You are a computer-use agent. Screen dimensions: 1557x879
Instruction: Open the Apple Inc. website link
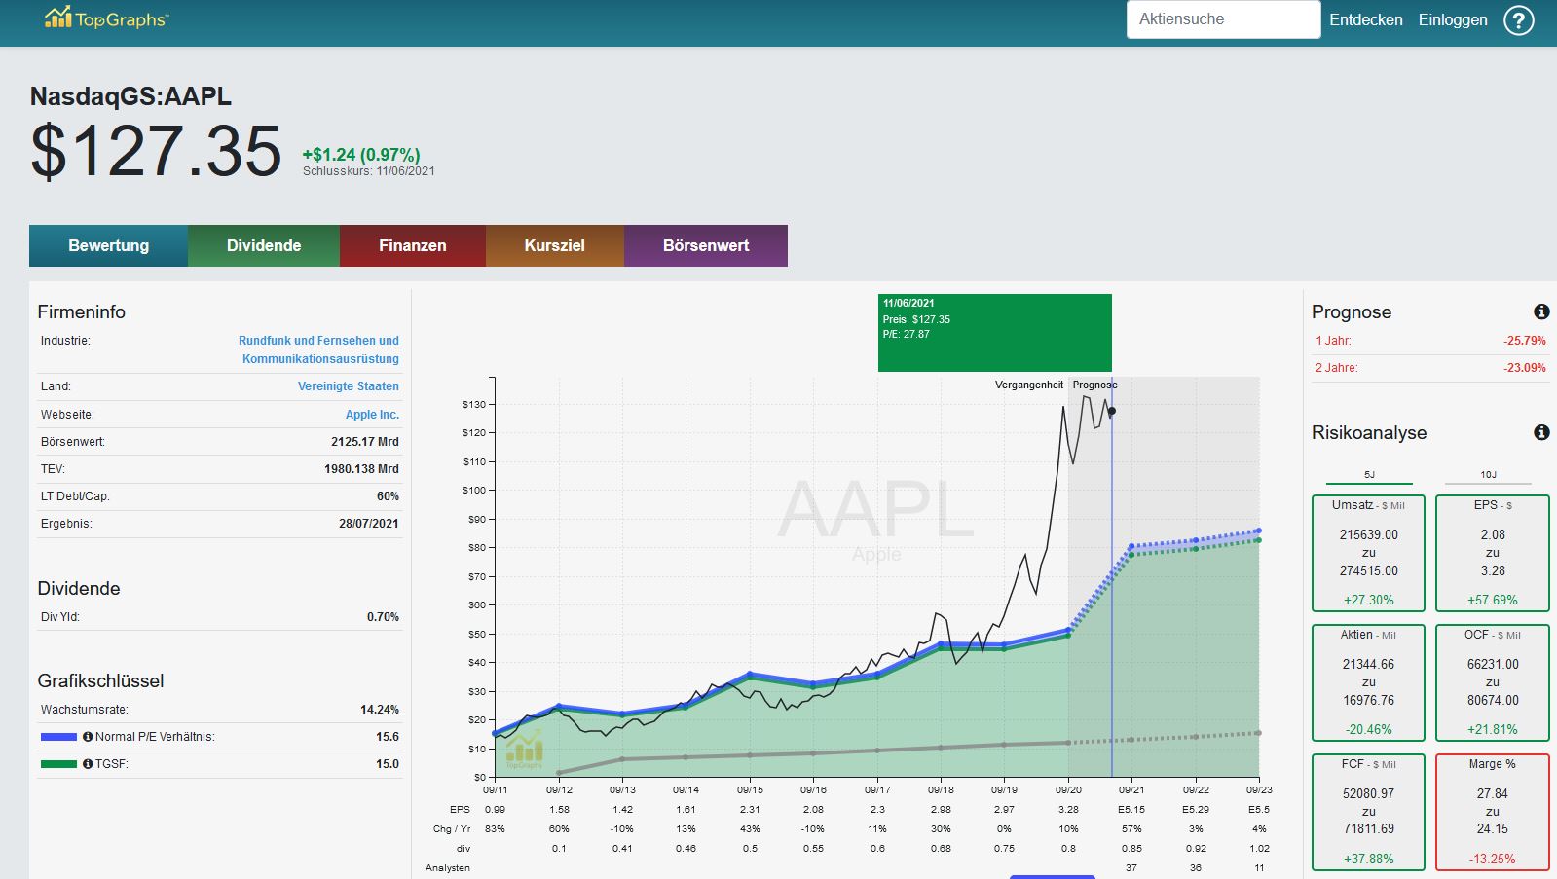tap(372, 415)
